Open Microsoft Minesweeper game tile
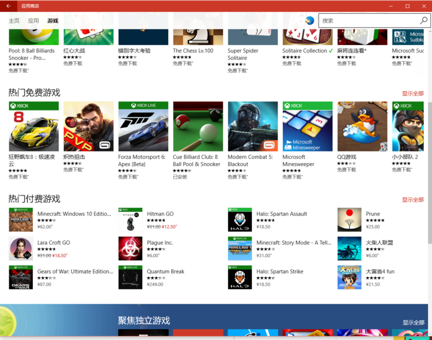 (308, 126)
